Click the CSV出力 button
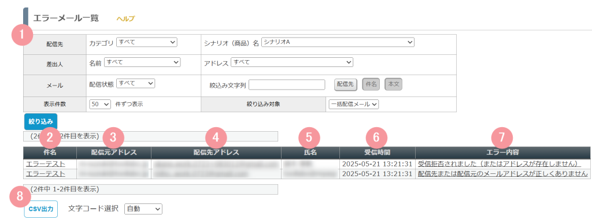 pyautogui.click(x=41, y=209)
